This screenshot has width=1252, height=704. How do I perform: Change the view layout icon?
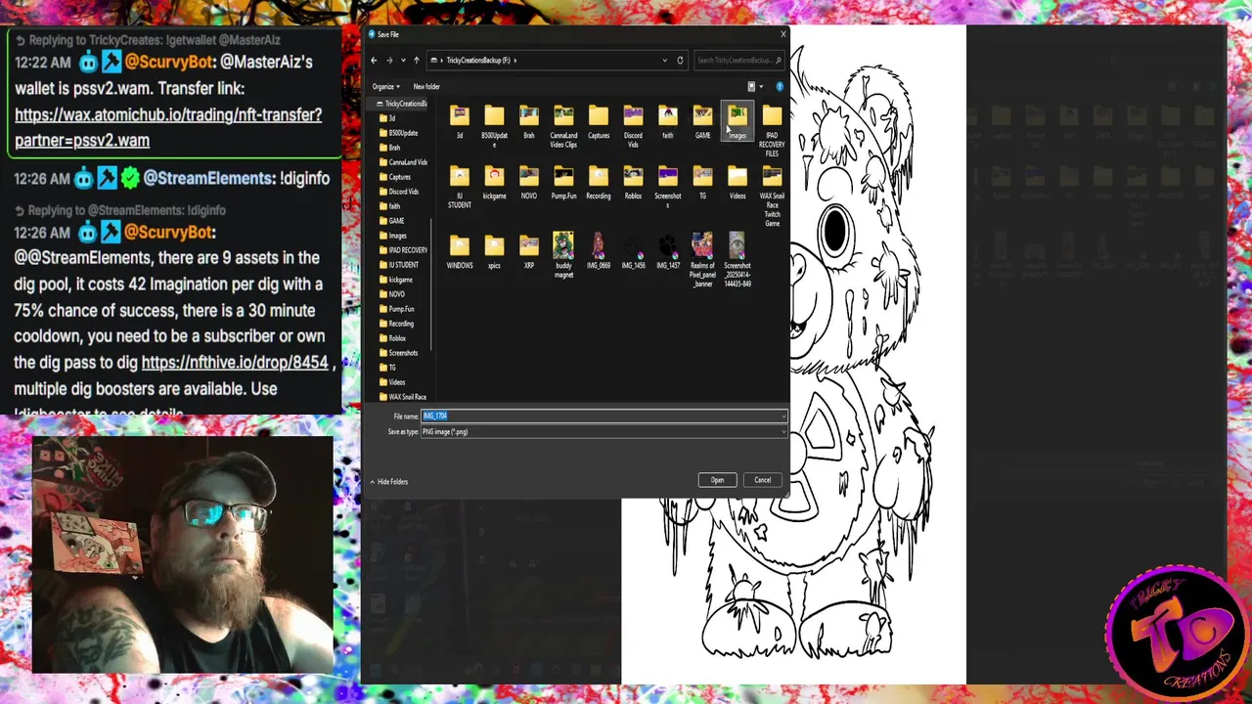click(751, 86)
